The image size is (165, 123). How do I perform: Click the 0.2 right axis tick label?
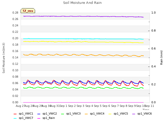click(x=153, y=84)
